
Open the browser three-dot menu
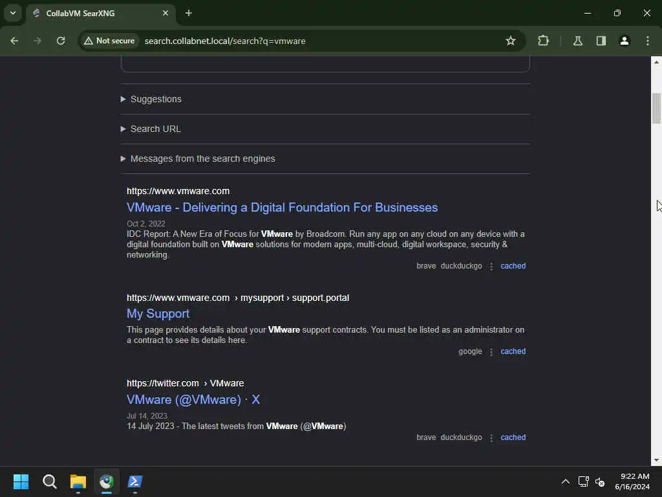648,41
